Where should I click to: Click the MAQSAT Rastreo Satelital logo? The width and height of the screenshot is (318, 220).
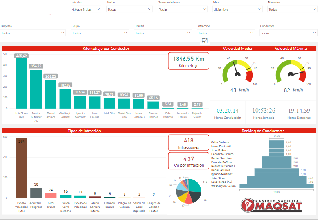click(x=272, y=205)
